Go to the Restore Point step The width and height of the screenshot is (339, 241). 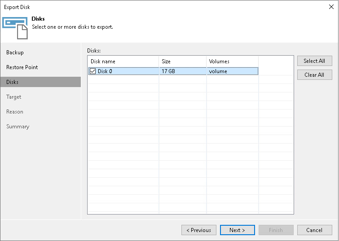22,67
